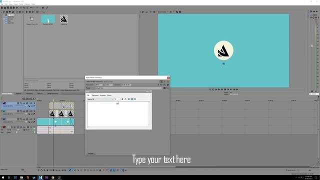Click the Open project toolbar icon

(5, 8)
